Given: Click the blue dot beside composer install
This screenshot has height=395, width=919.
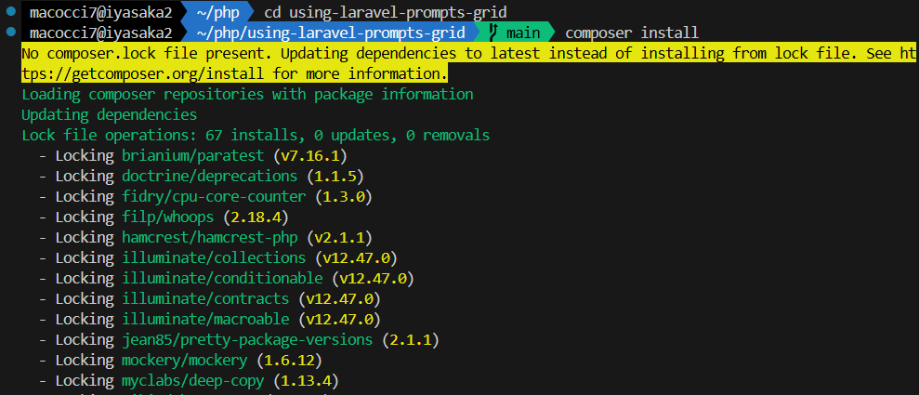Looking at the screenshot, I should (x=9, y=33).
